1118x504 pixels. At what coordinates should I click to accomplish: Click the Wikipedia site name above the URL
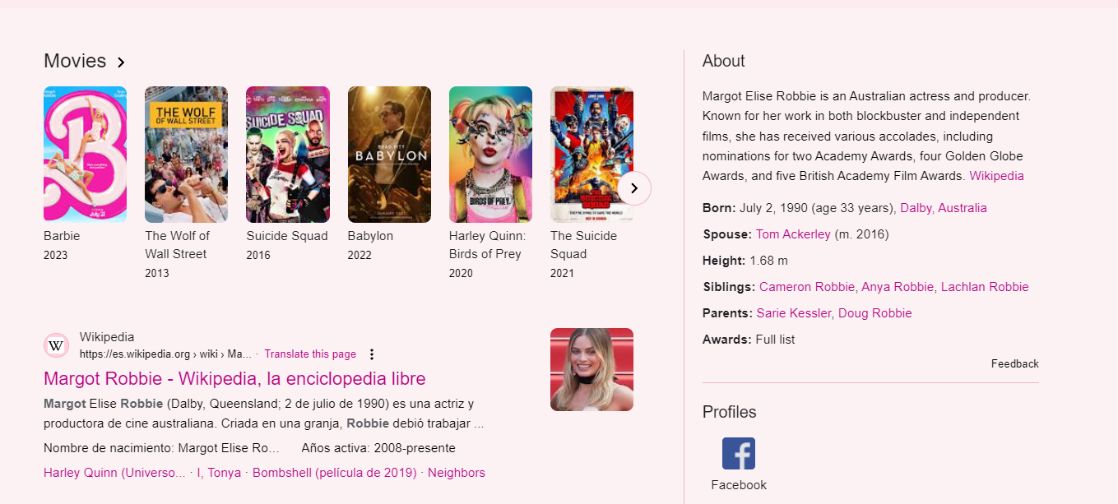[x=107, y=337]
